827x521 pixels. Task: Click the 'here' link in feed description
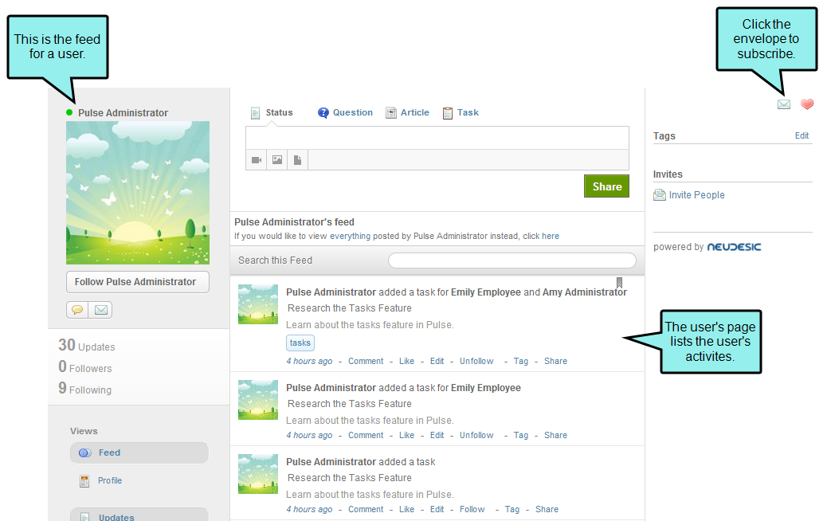551,237
